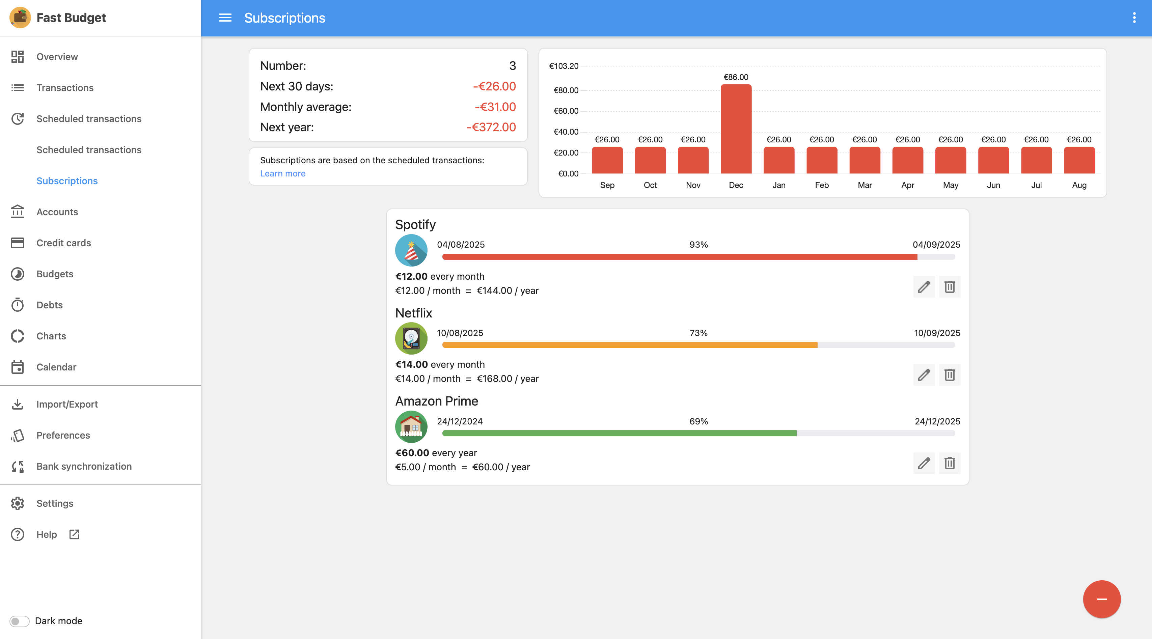Click the Learn more link

coord(283,173)
